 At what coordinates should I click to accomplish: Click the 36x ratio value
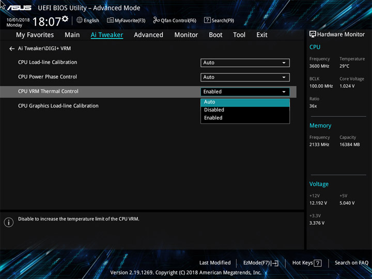point(313,106)
